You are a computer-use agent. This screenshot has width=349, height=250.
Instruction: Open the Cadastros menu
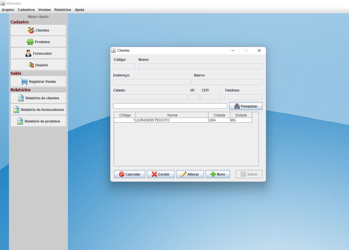pos(26,10)
